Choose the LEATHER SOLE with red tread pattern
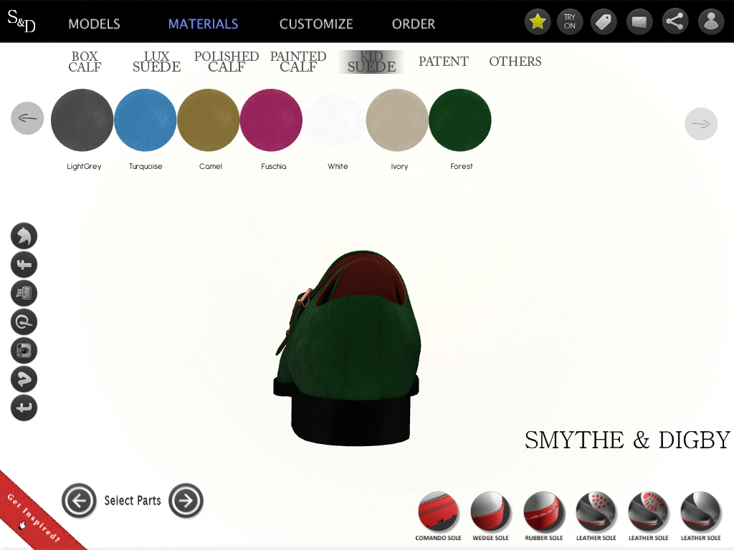 click(x=648, y=516)
